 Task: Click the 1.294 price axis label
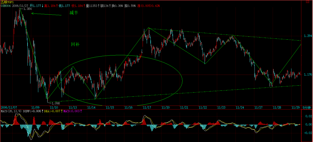point(308,36)
